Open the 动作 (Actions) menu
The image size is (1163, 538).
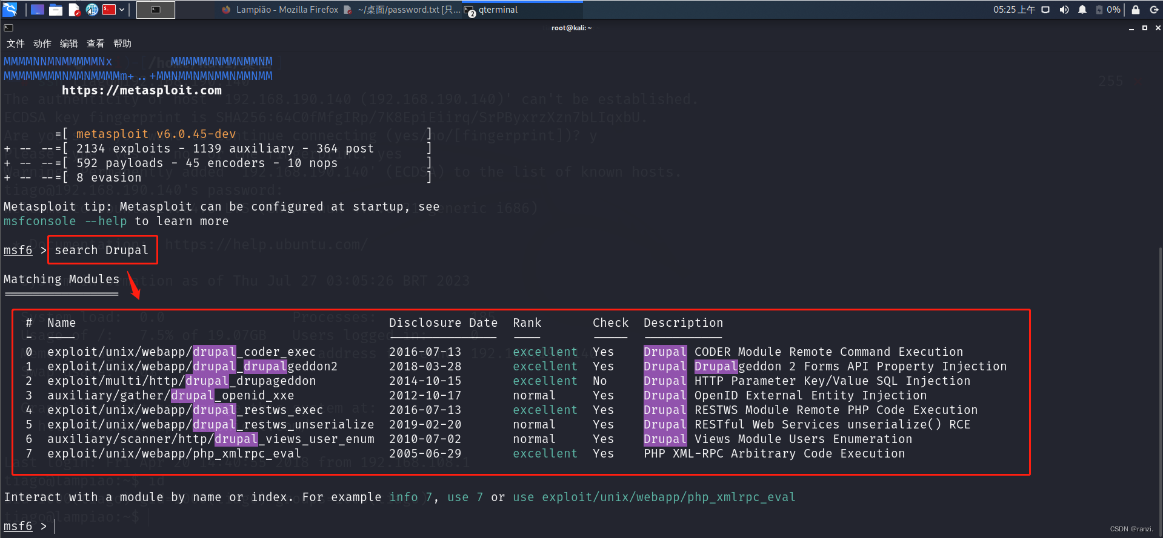(42, 44)
